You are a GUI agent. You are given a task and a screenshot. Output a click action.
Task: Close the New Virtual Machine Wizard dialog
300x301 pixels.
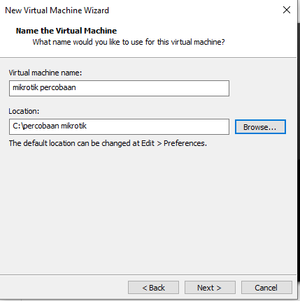287,10
